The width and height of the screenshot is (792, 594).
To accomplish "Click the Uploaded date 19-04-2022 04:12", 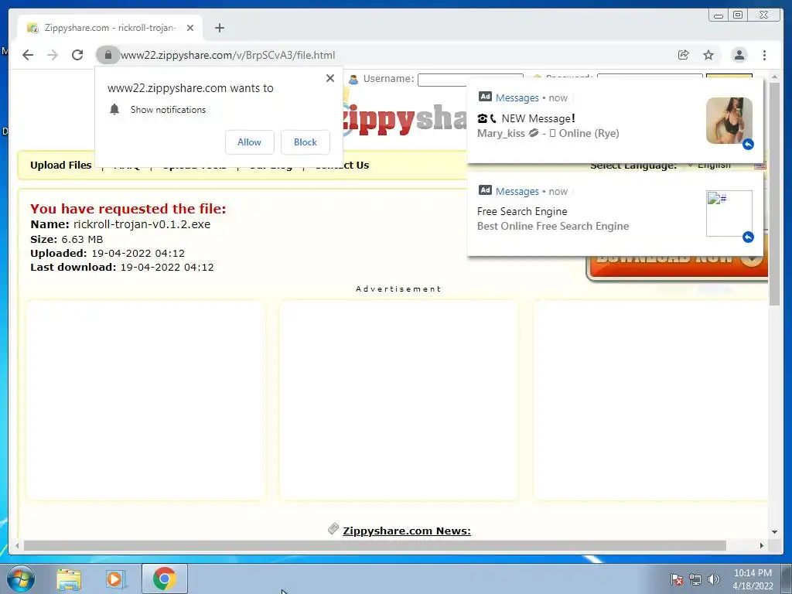I will [138, 253].
